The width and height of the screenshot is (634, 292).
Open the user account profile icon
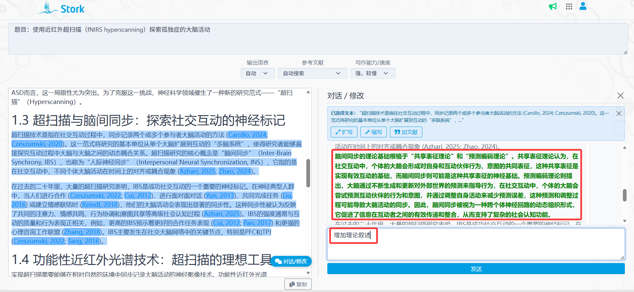coord(583,6)
